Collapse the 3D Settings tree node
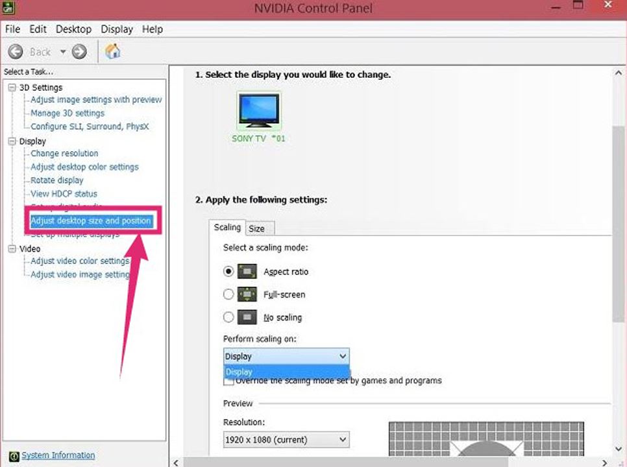 pyautogui.click(x=12, y=88)
